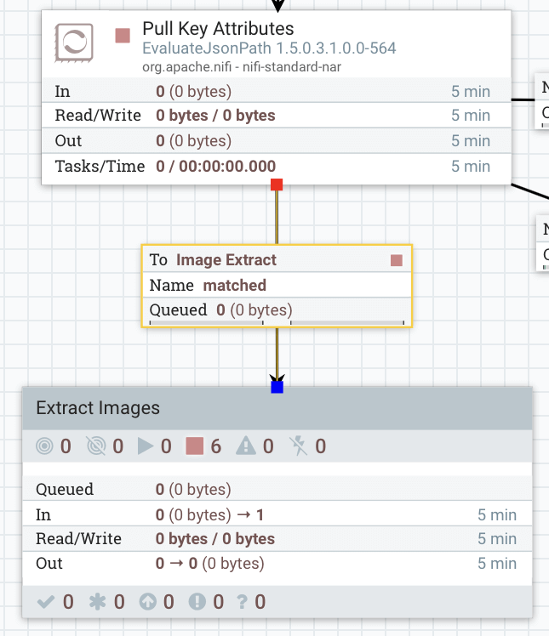
Task: Click the left backpressure count bar on connection
Action: point(206,322)
